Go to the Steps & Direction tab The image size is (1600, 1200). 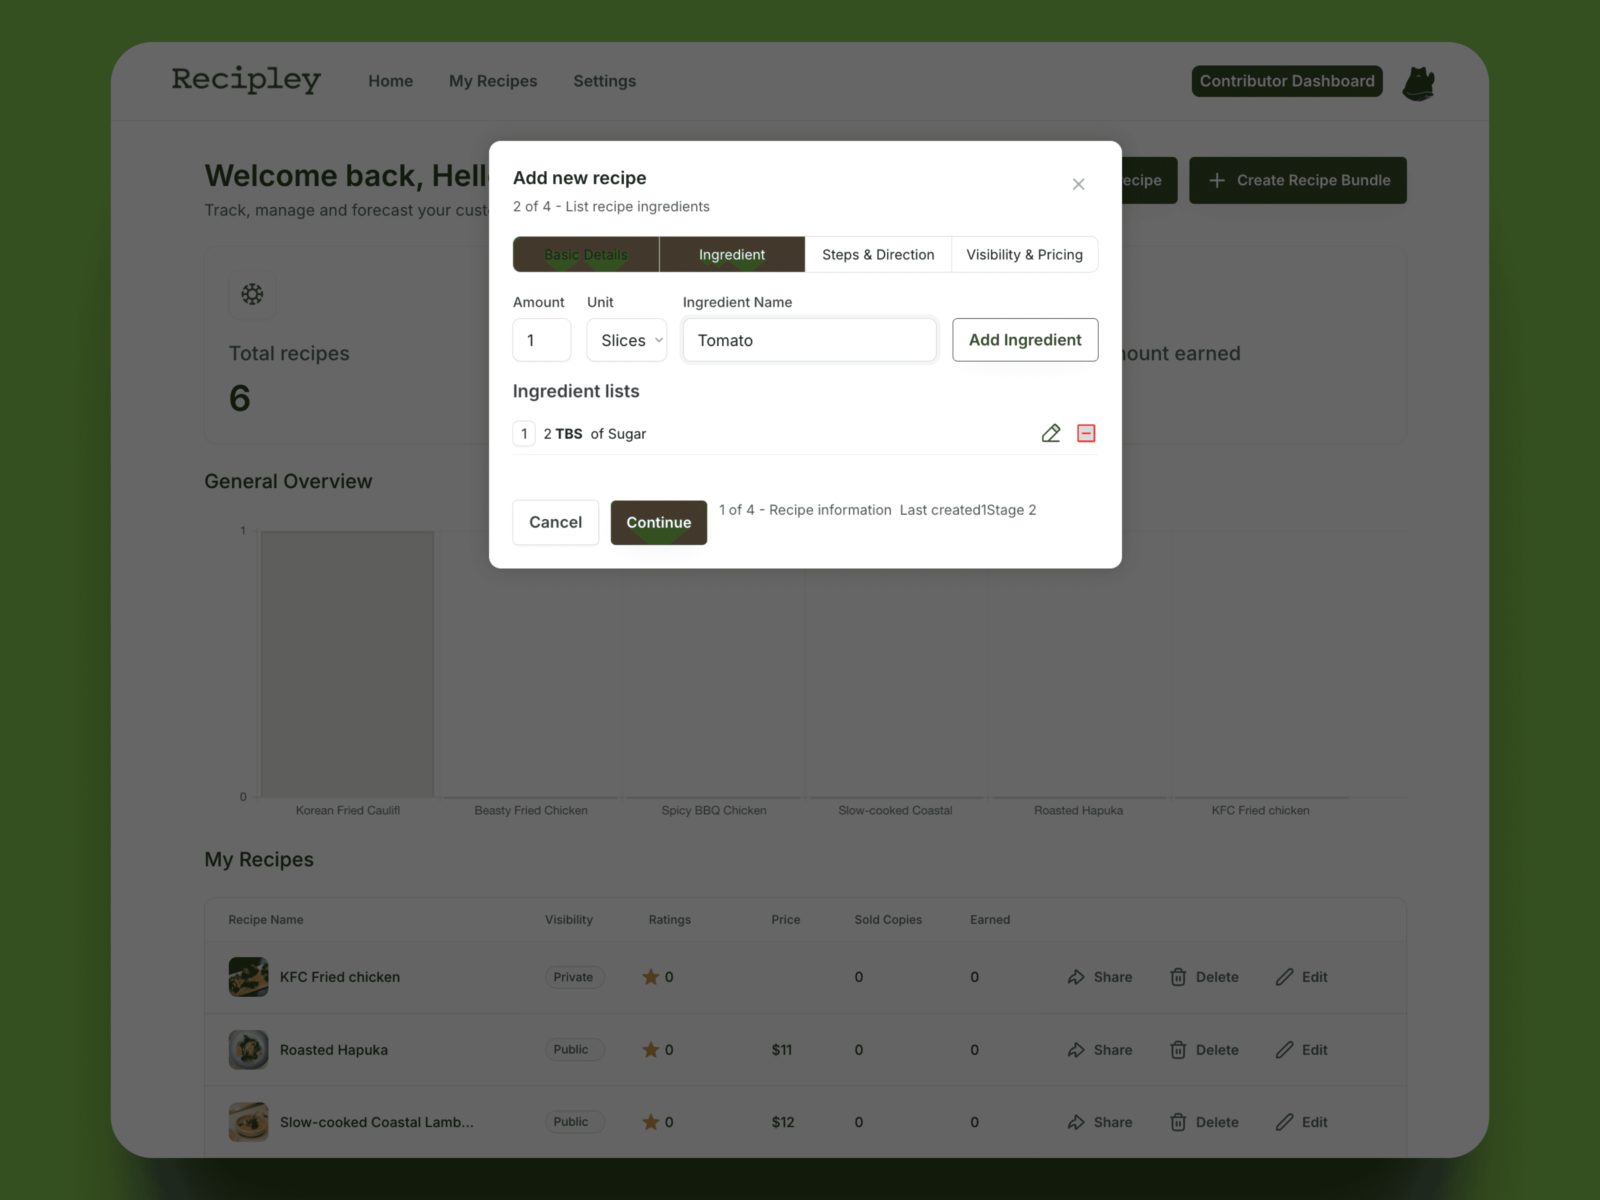tap(878, 255)
